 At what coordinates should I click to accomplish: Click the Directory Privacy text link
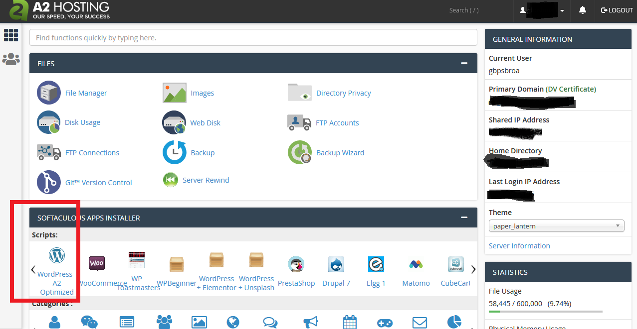tap(344, 93)
